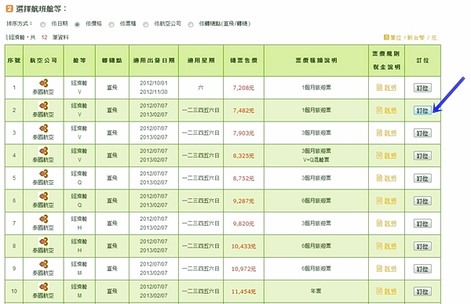Open the 說明 link for the 8,325元 fare
The width and height of the screenshot is (471, 304).
pyautogui.click(x=390, y=156)
